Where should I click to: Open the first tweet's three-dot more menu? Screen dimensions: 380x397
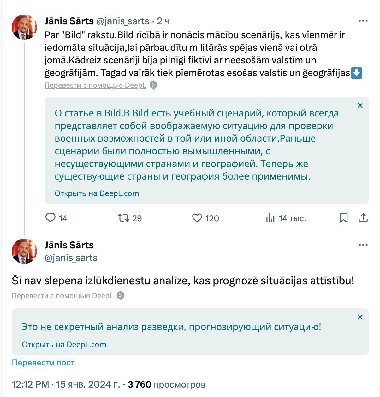(363, 21)
